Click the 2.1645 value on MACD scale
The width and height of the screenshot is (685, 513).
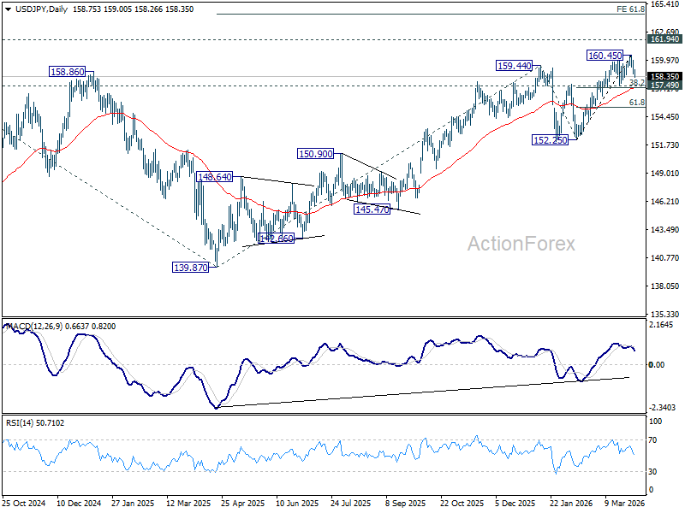661,325
